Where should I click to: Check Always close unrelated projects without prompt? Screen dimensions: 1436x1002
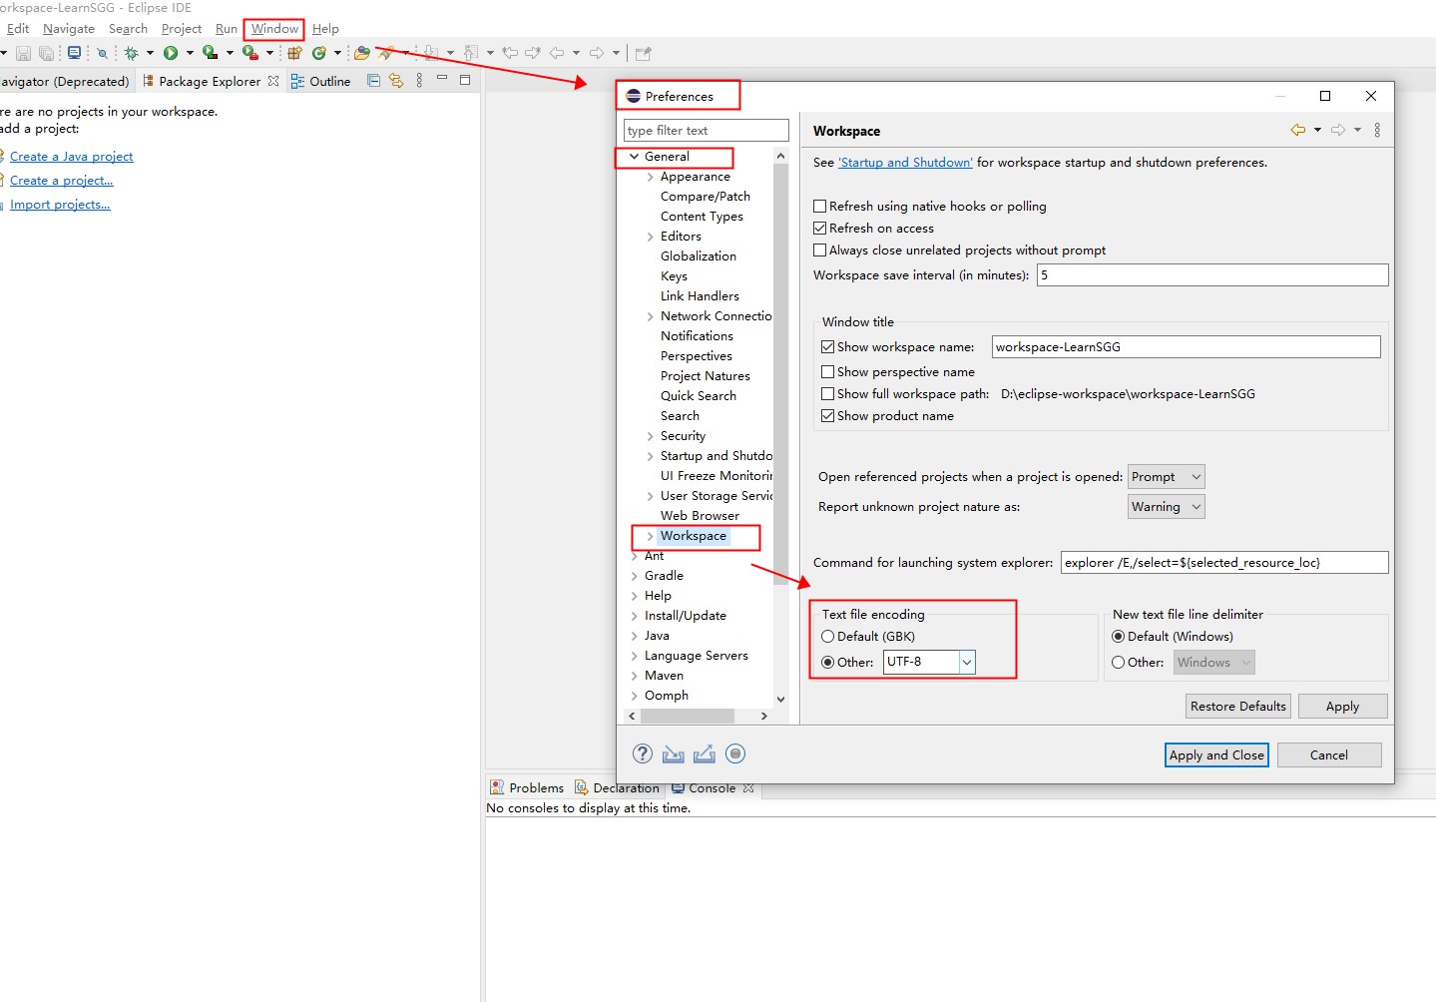click(820, 250)
